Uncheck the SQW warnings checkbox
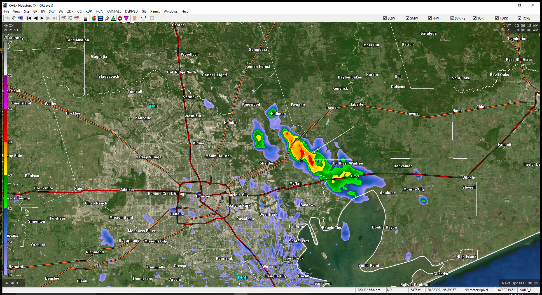Screen dimensions: 542x295 385,18
